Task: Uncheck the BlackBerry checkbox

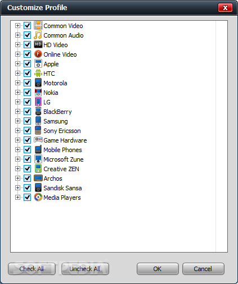Action: click(x=28, y=111)
